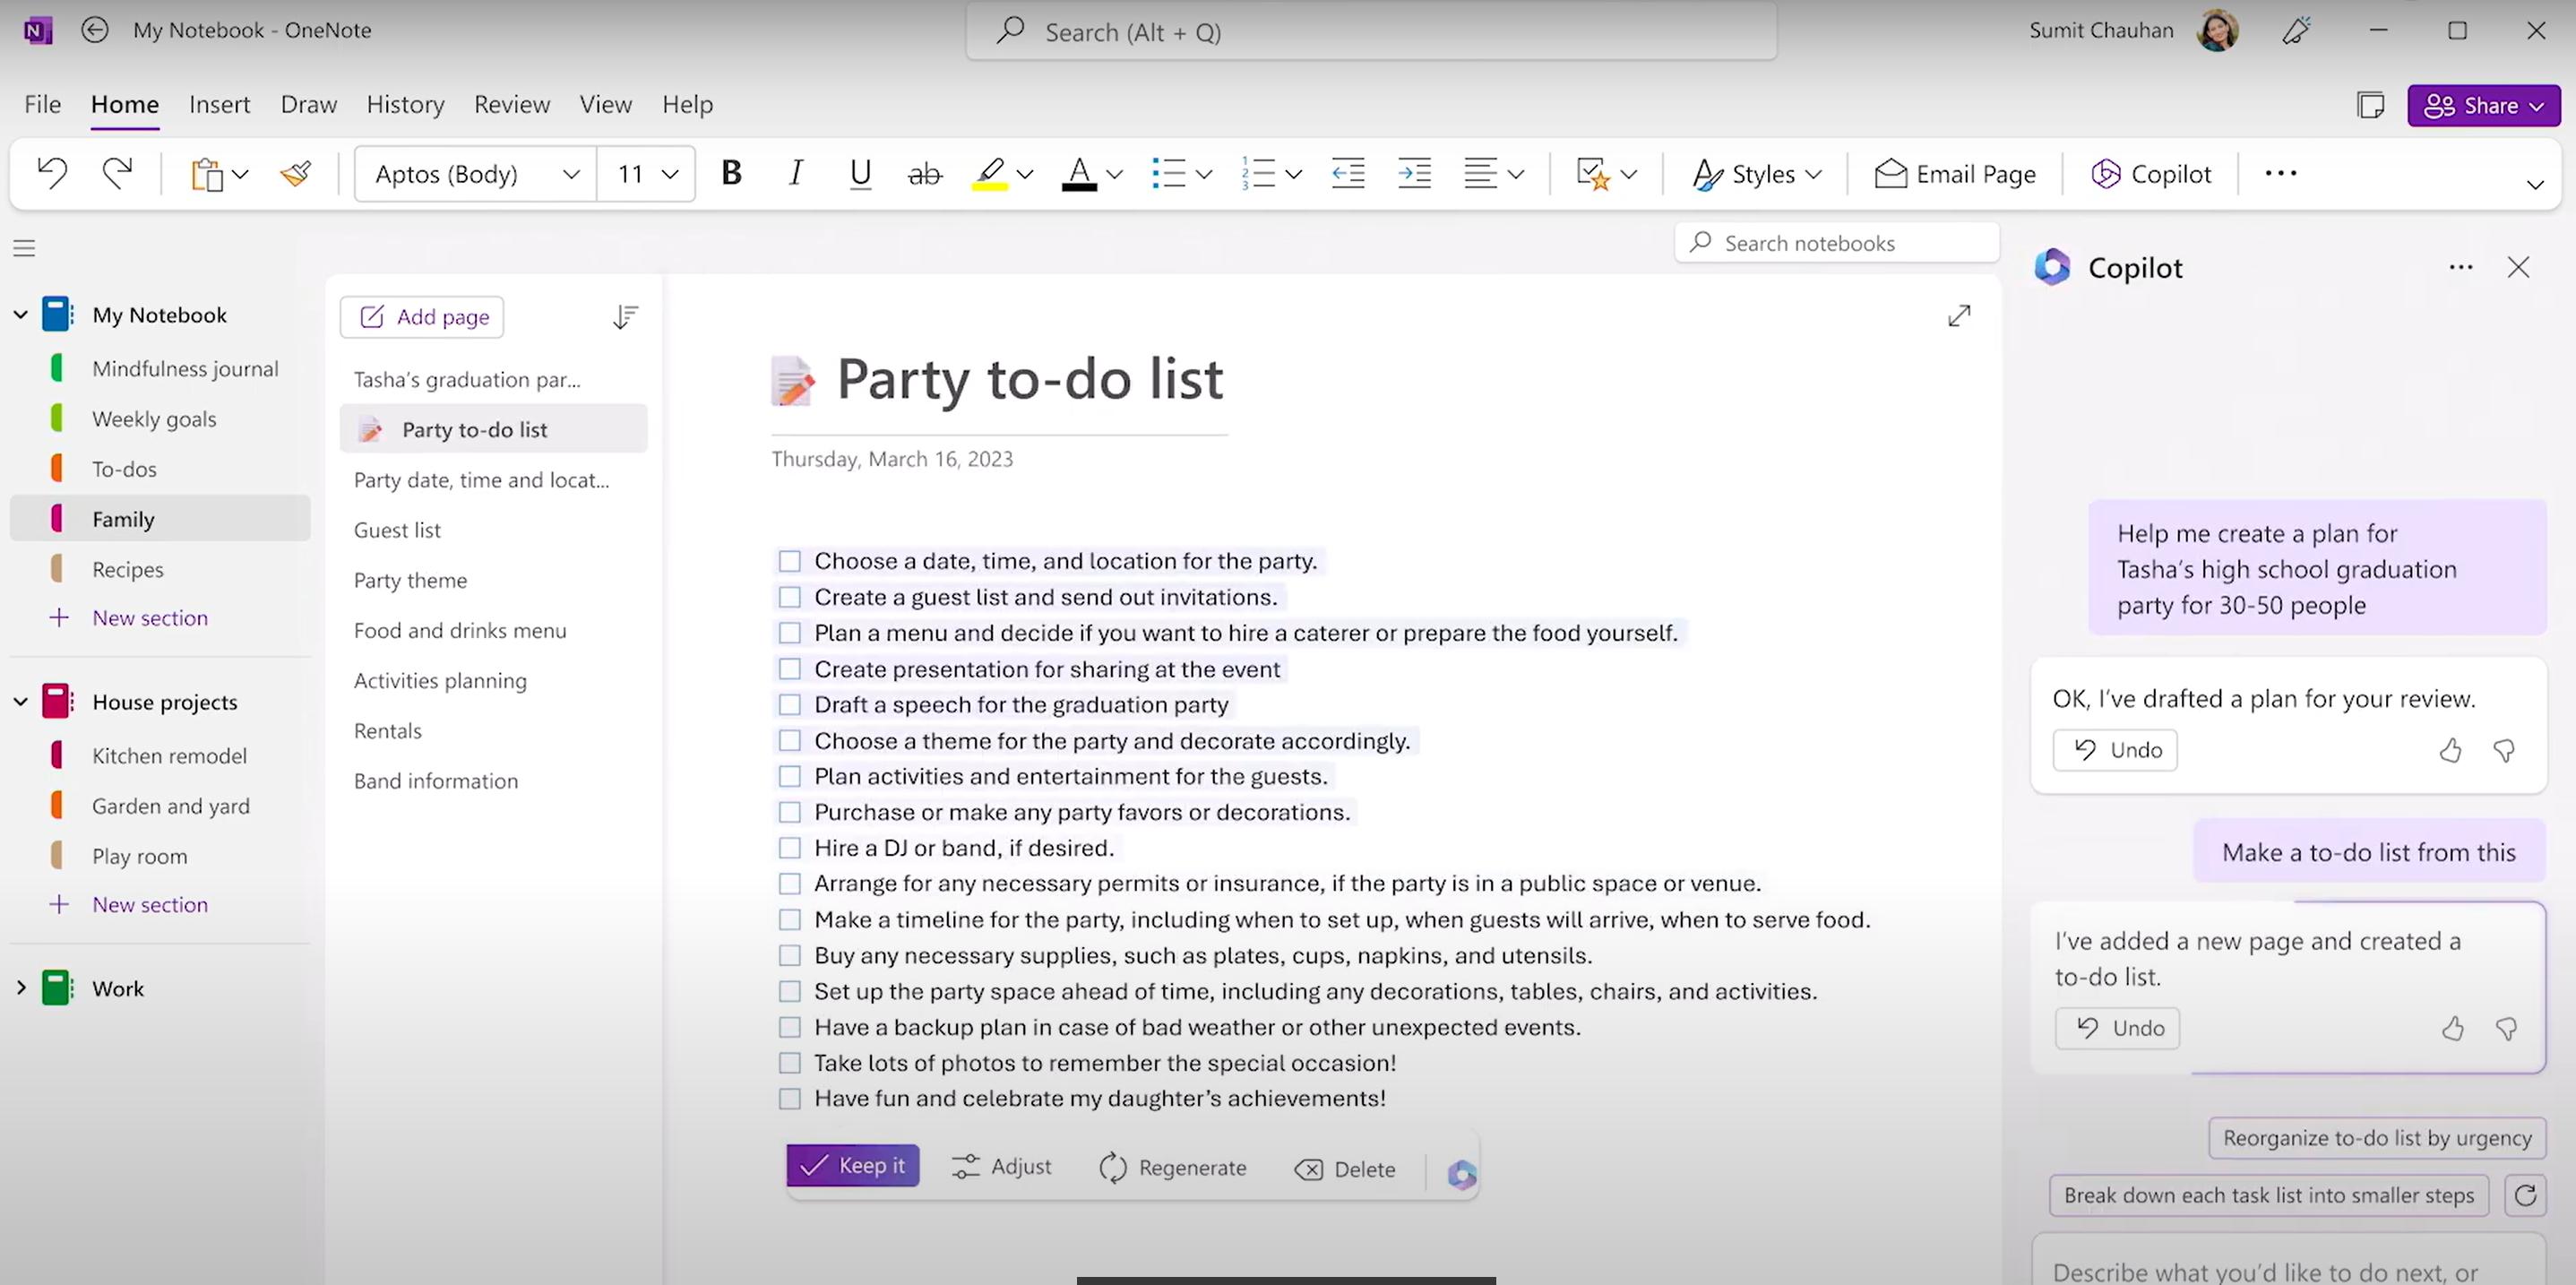The width and height of the screenshot is (2576, 1285).
Task: Click the decrease indent icon
Action: tap(1347, 174)
